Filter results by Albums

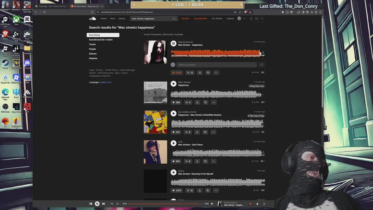93,54
